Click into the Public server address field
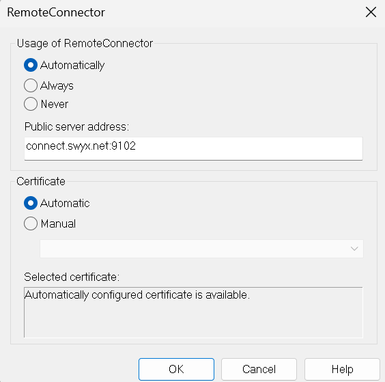Viewport: 385px width, 382px height. click(x=193, y=149)
